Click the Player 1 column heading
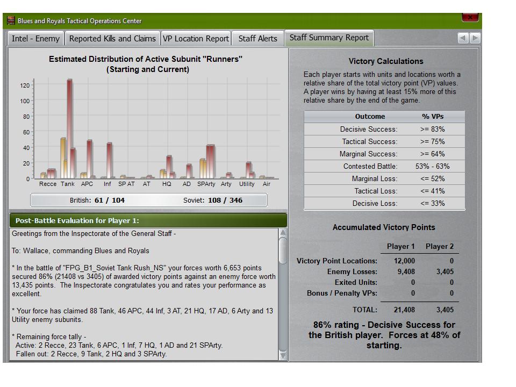This screenshot has height=387, width=516. (400, 247)
